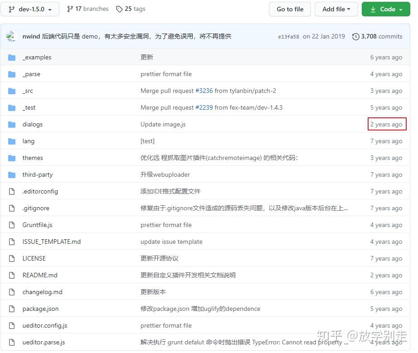Click the folder icon next to themes
This screenshot has height=353, width=418.
point(11,158)
